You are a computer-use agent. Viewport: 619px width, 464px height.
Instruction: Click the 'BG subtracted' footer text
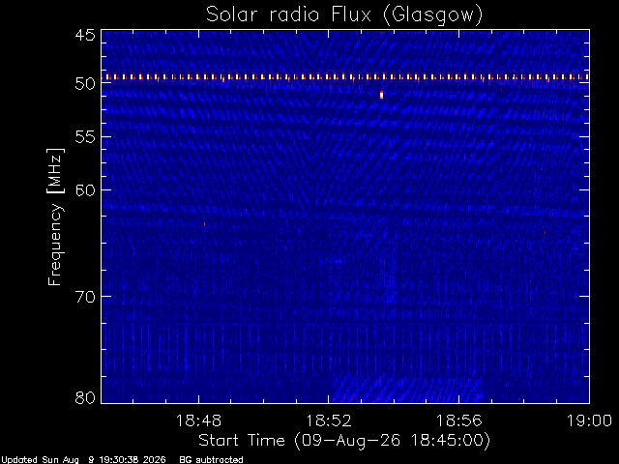[x=211, y=460]
